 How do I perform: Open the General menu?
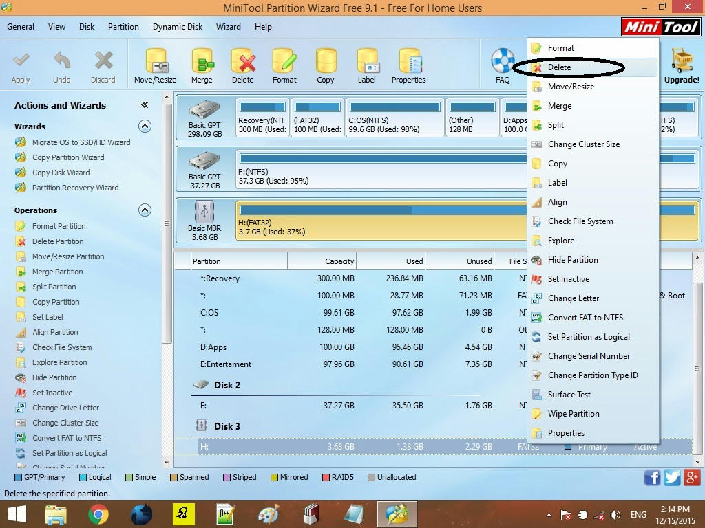[x=21, y=27]
